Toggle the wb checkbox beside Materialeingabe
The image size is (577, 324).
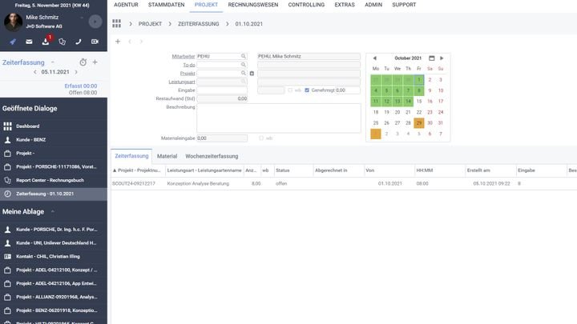click(x=260, y=138)
